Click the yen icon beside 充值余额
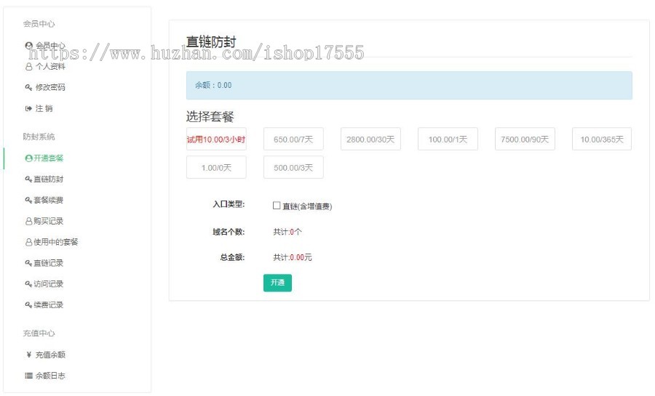Image resolution: width=655 pixels, height=396 pixels. [x=28, y=355]
